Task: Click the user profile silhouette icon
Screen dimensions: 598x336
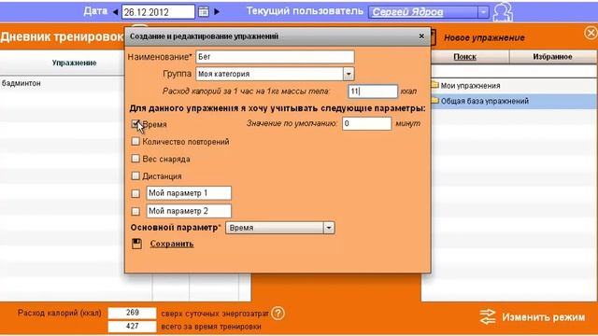Action: point(503,12)
